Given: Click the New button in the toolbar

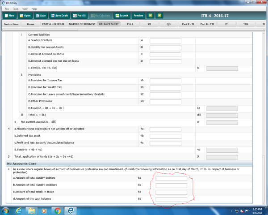Looking at the screenshot, I should coord(10,16).
